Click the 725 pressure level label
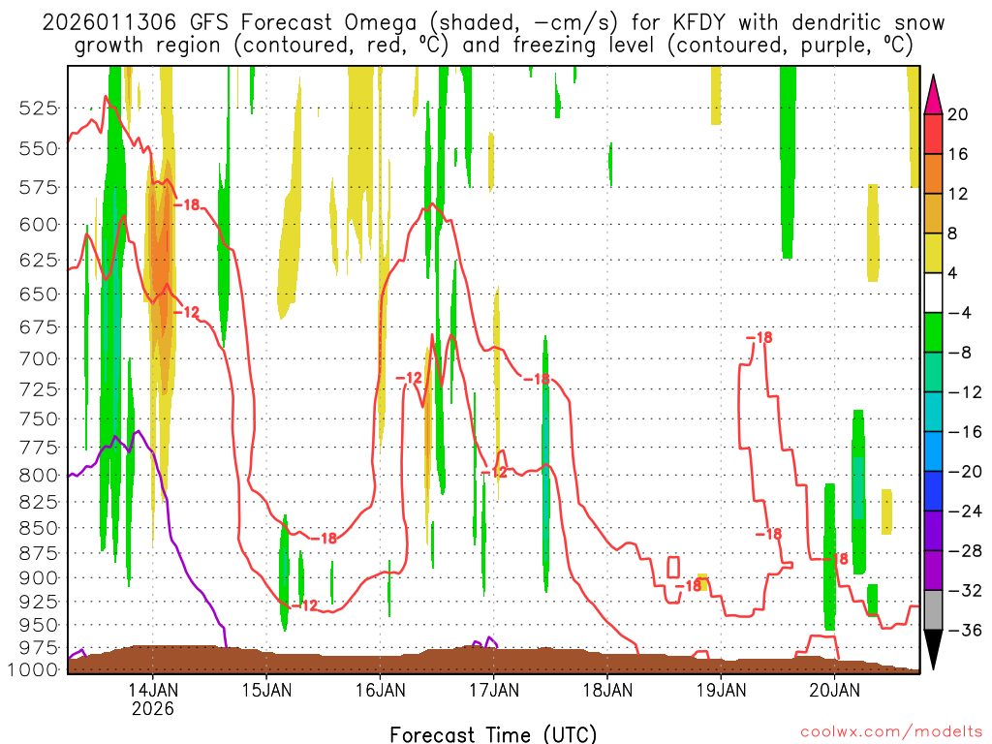Screen dimensions: 992x744 [39, 389]
